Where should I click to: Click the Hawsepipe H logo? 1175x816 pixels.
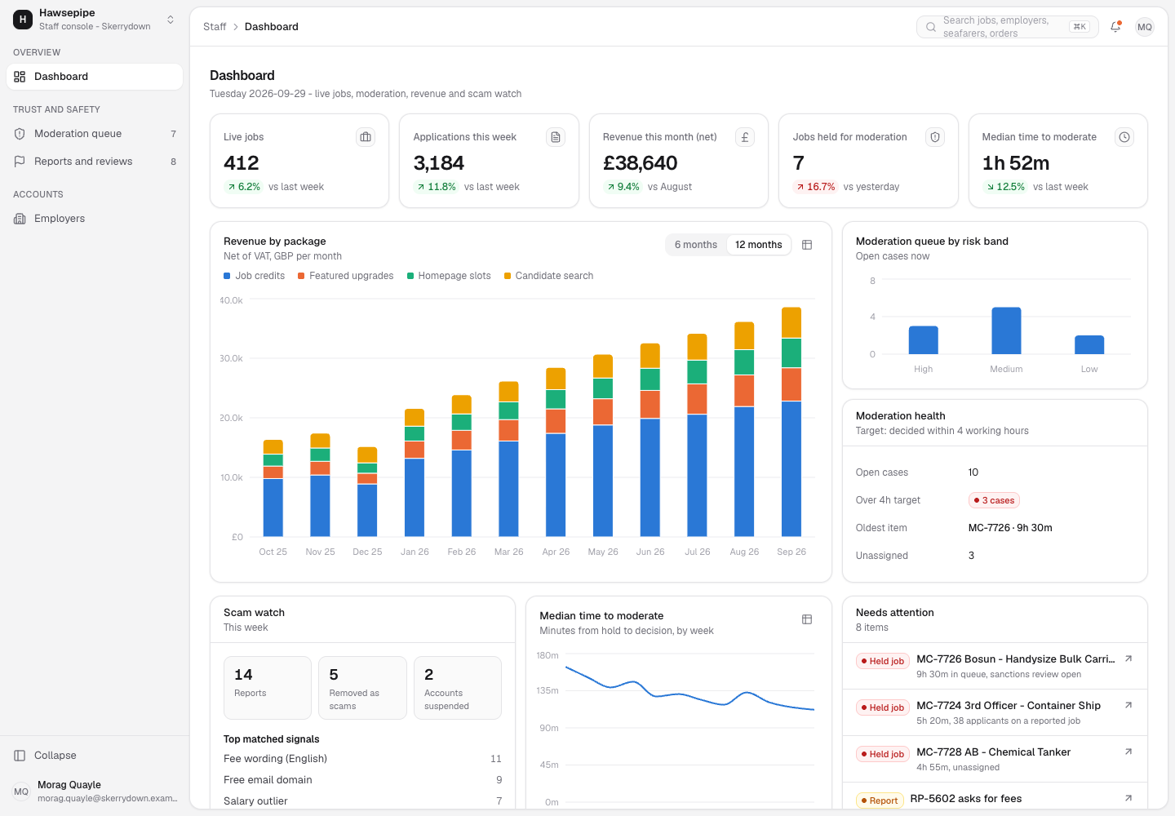click(23, 20)
